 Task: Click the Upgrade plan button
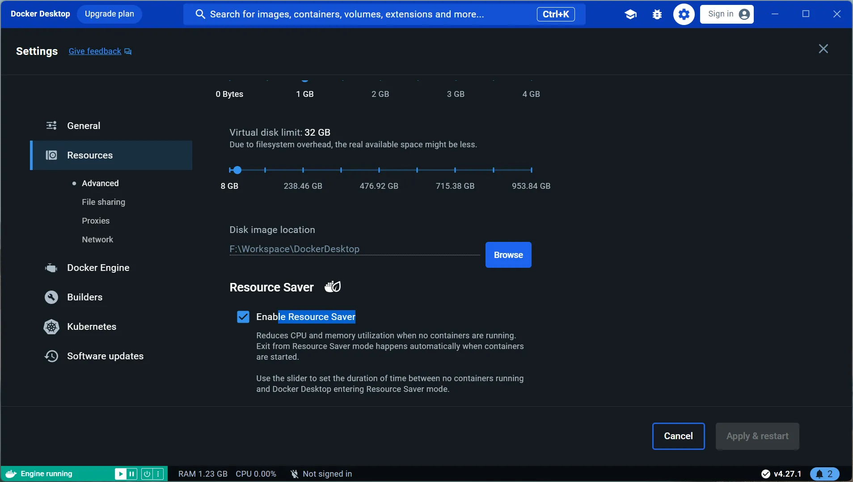(110, 14)
